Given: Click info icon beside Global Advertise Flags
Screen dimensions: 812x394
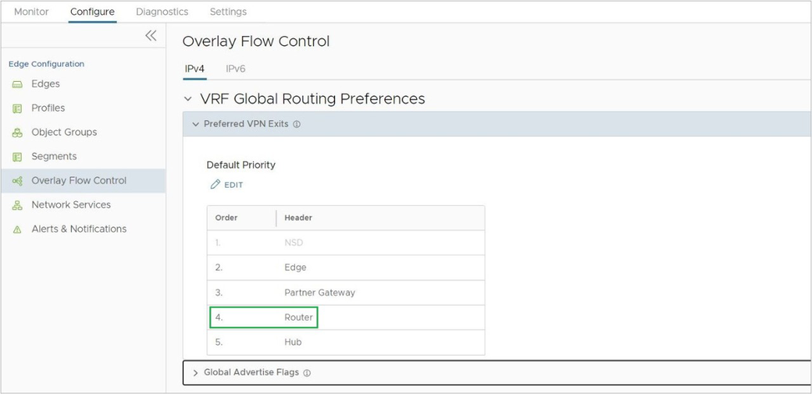Looking at the screenshot, I should click(x=307, y=373).
